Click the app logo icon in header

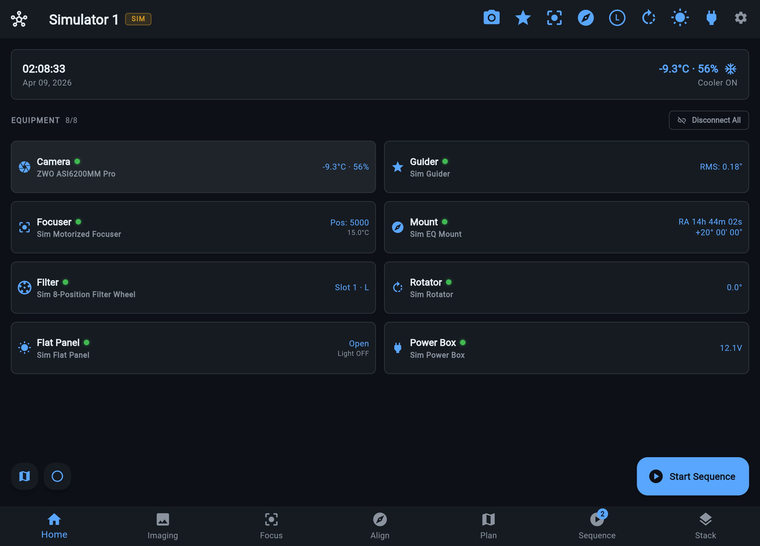(19, 19)
